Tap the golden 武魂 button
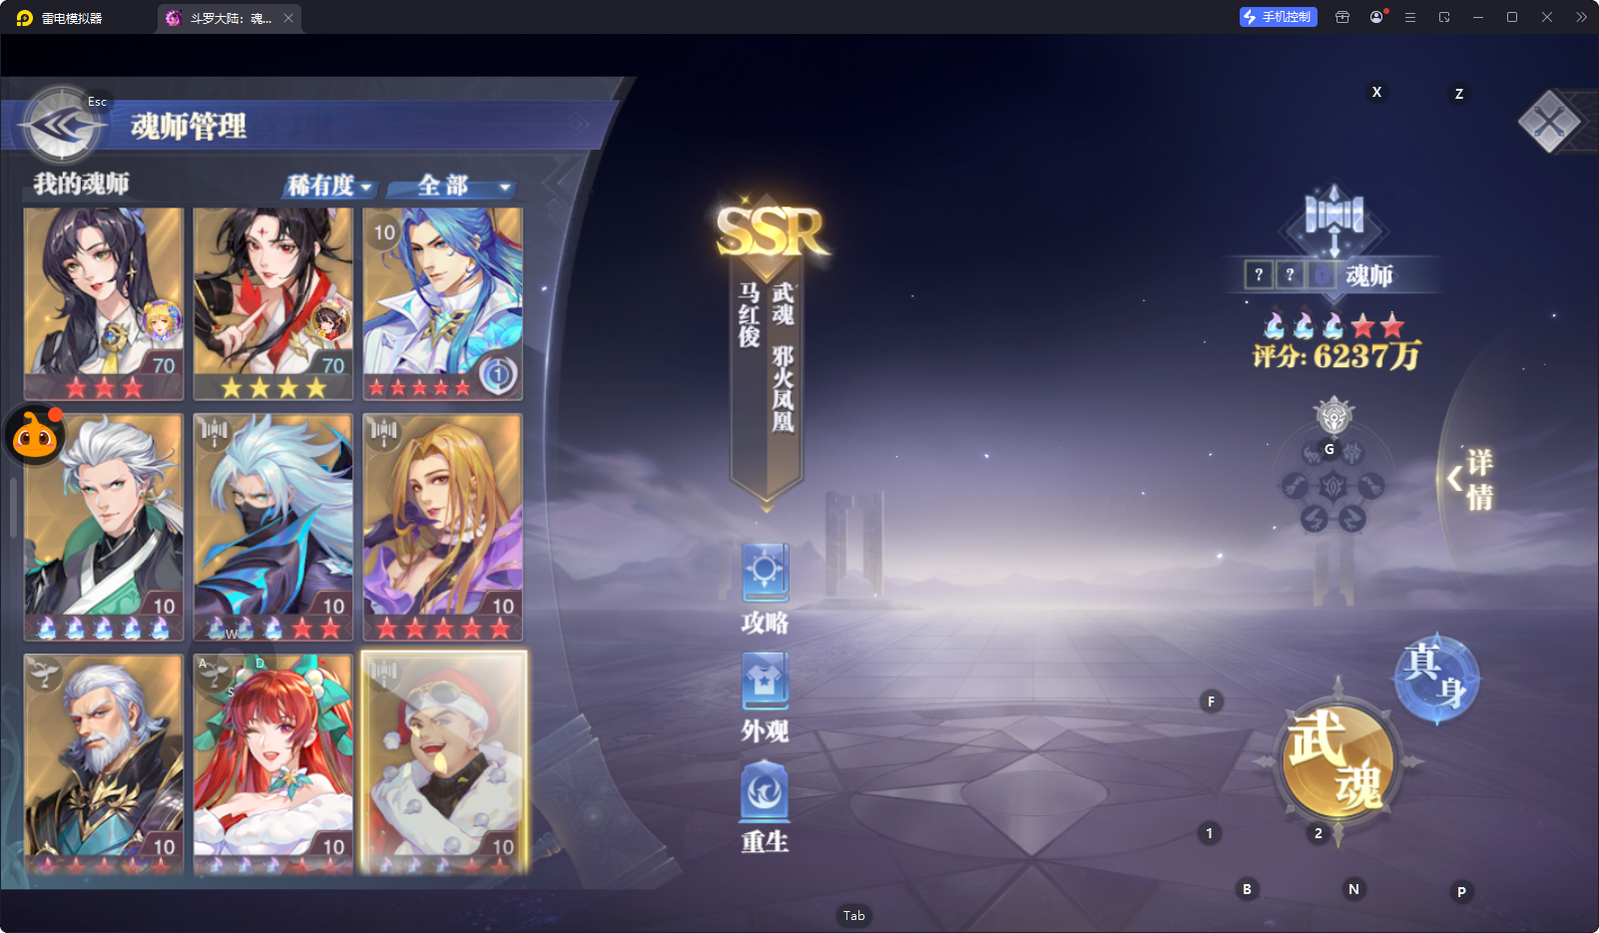 (1337, 760)
